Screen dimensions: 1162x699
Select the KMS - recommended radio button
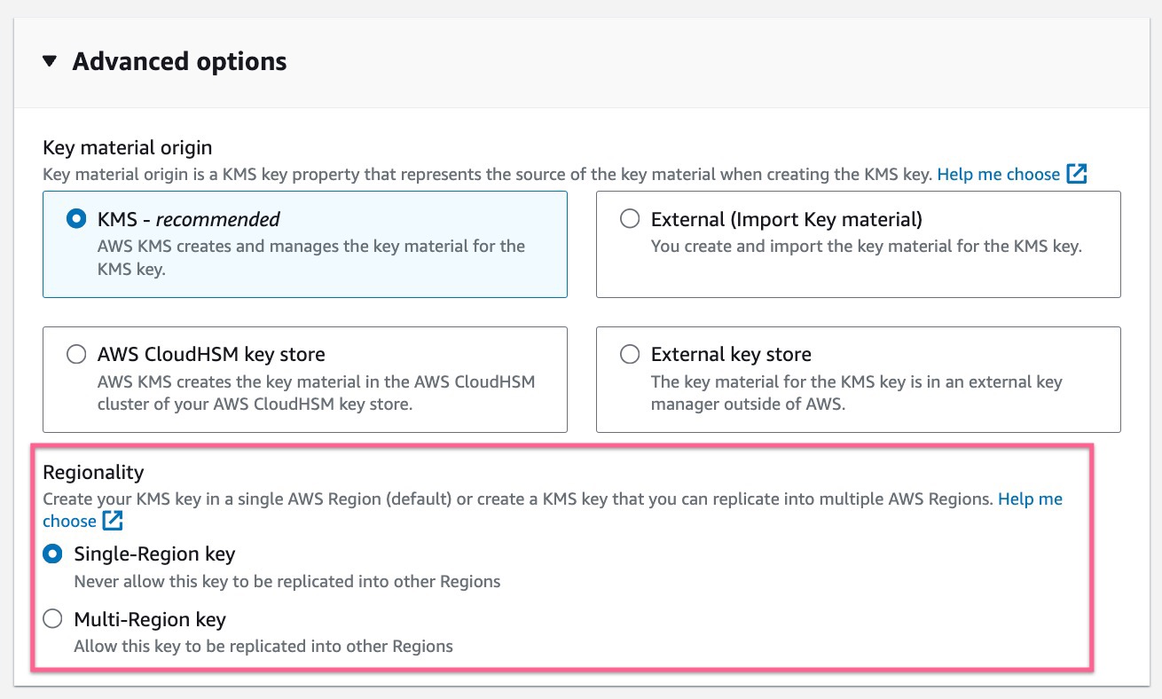coord(76,219)
